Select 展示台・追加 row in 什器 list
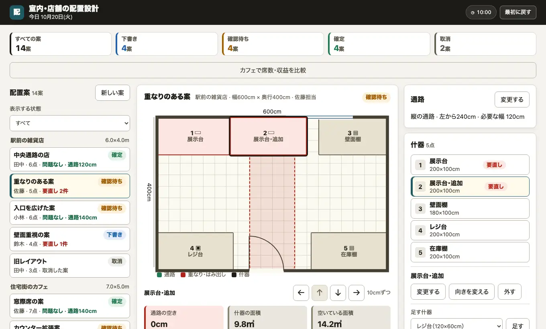The width and height of the screenshot is (546, 329). pos(470,187)
